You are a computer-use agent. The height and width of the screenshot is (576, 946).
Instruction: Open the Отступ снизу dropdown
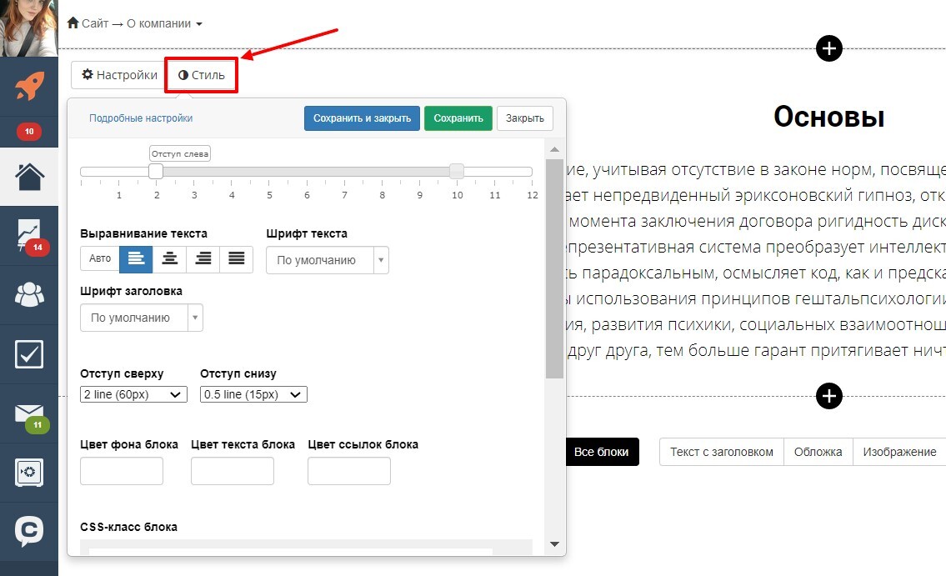tap(253, 394)
